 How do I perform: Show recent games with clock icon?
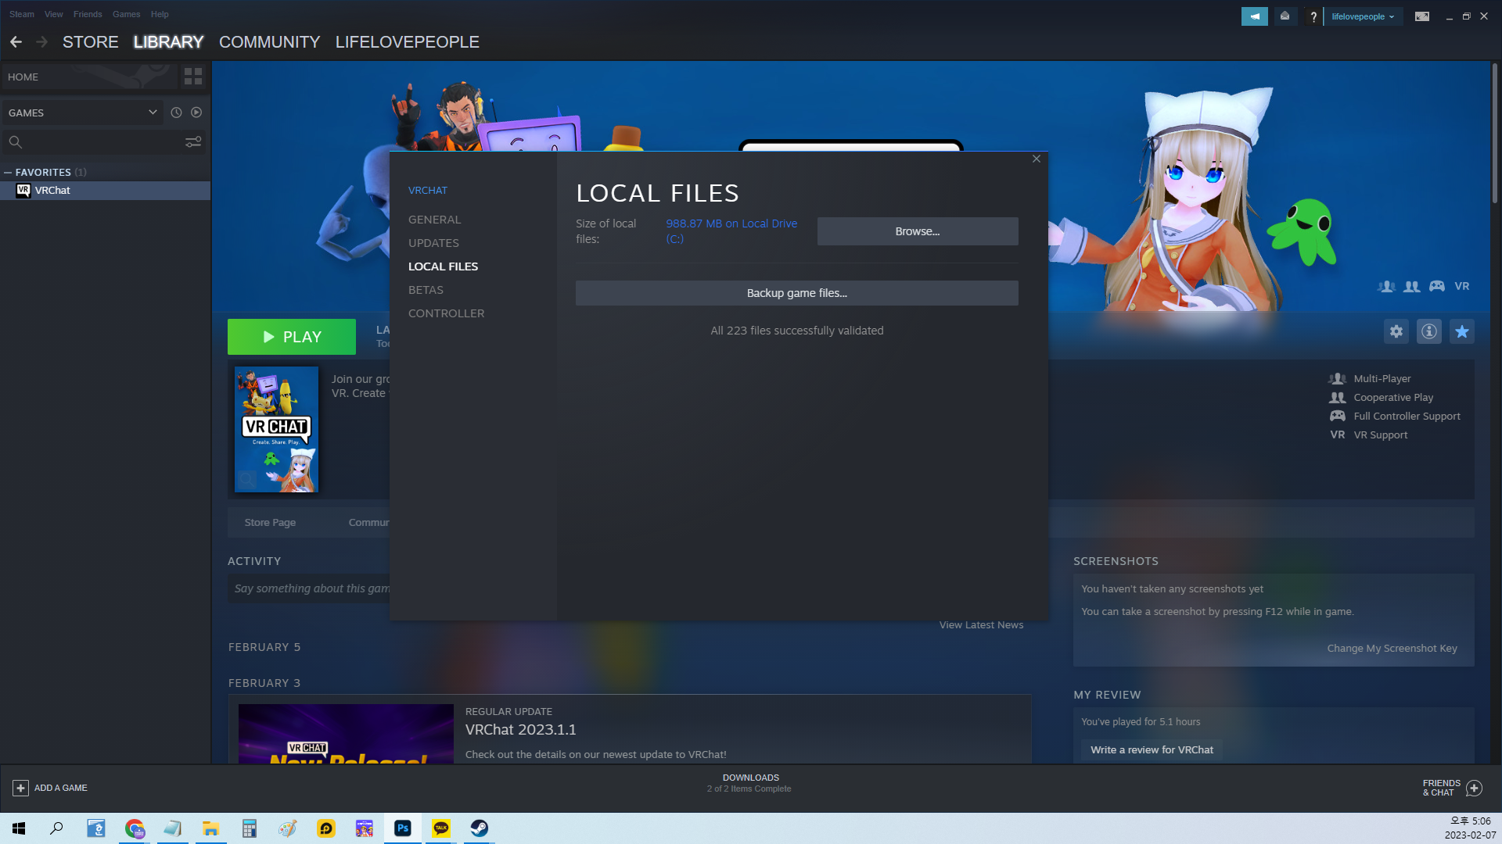[176, 113]
